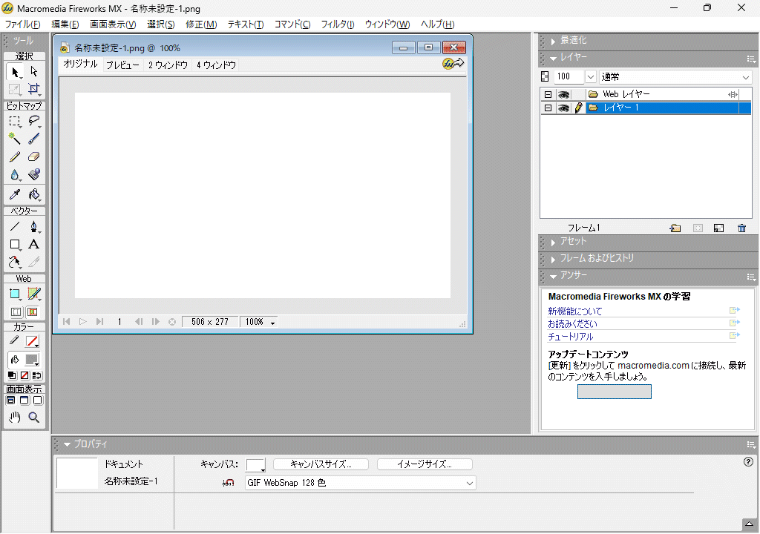This screenshot has width=760, height=534.
Task: Switch to the プレビュー tab
Action: pyautogui.click(x=122, y=65)
